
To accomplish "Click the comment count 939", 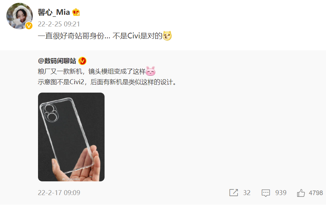I will tap(281, 193).
